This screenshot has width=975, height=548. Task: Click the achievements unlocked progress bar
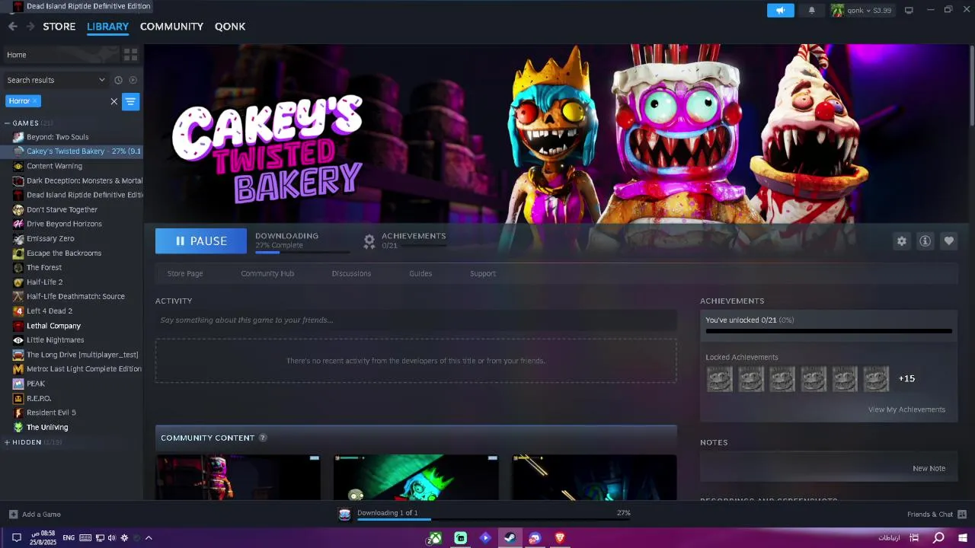[829, 331]
